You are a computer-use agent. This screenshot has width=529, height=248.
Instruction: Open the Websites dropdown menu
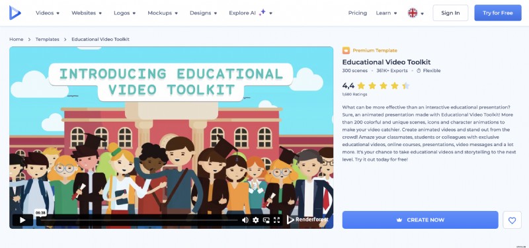87,13
